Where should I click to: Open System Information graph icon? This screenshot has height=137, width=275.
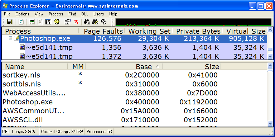tap(32, 22)
